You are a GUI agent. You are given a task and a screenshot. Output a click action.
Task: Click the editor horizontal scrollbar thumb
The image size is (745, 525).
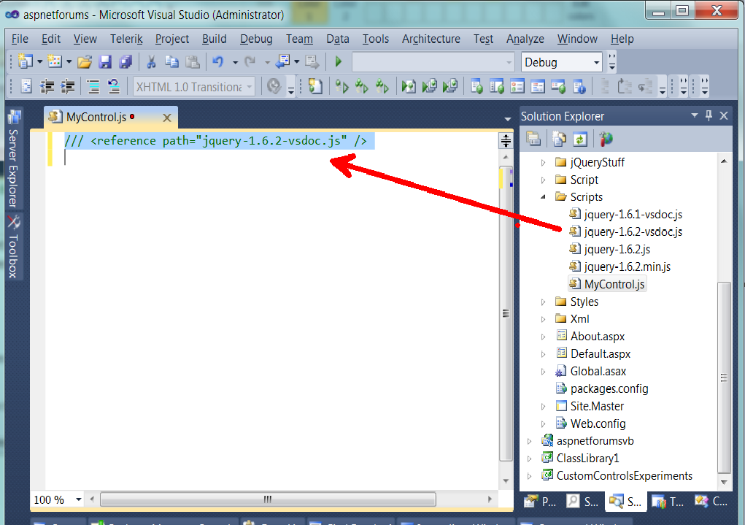click(267, 499)
